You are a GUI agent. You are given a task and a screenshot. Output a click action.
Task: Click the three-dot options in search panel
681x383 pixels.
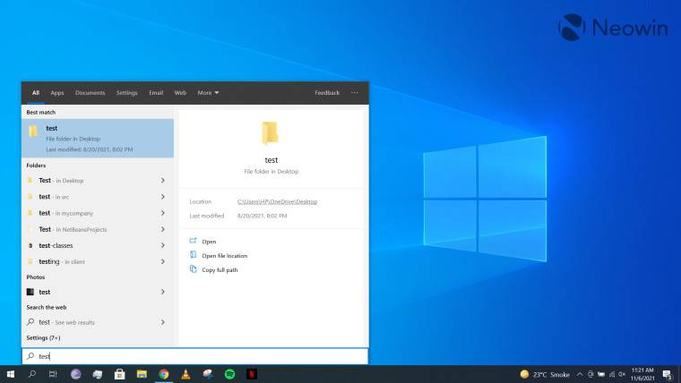pos(355,92)
